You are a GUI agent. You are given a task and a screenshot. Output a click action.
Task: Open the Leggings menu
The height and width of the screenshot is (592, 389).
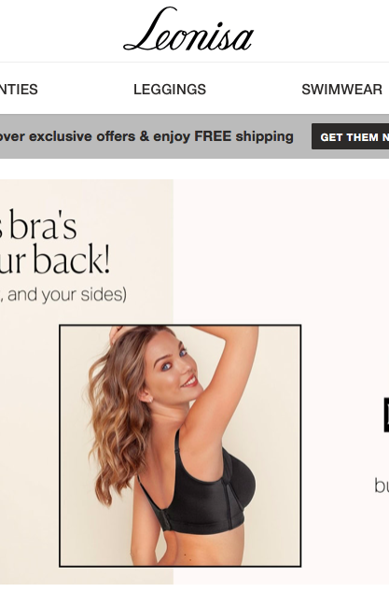click(x=170, y=90)
